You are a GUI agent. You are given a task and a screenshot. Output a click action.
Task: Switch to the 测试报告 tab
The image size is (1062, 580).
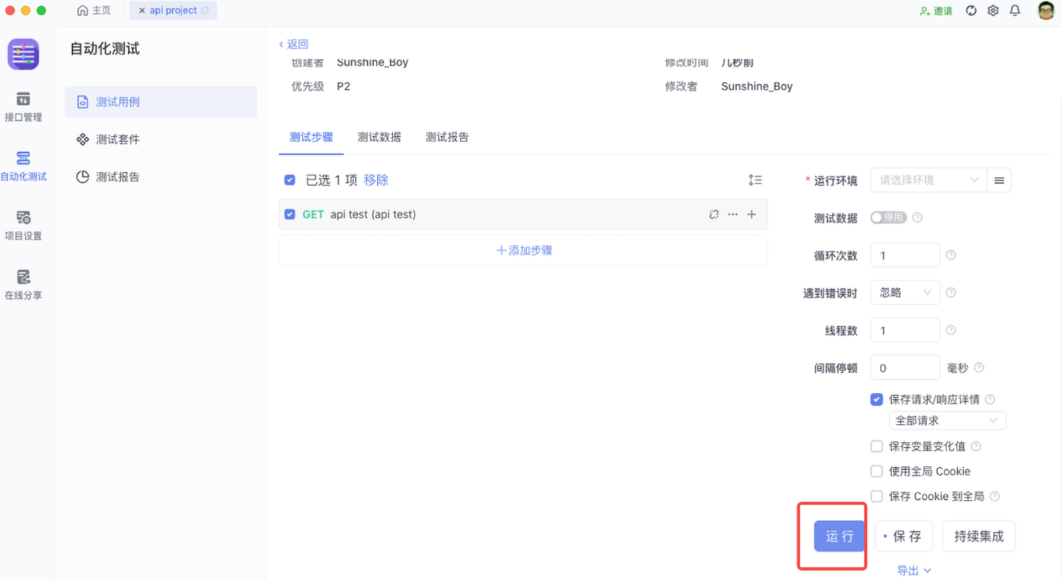[447, 137]
